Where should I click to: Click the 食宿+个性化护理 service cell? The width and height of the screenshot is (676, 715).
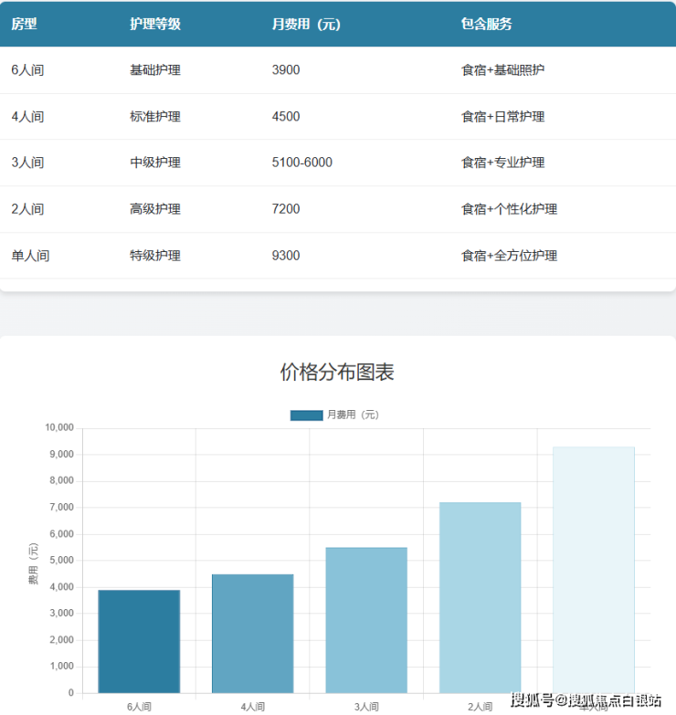[x=510, y=209]
